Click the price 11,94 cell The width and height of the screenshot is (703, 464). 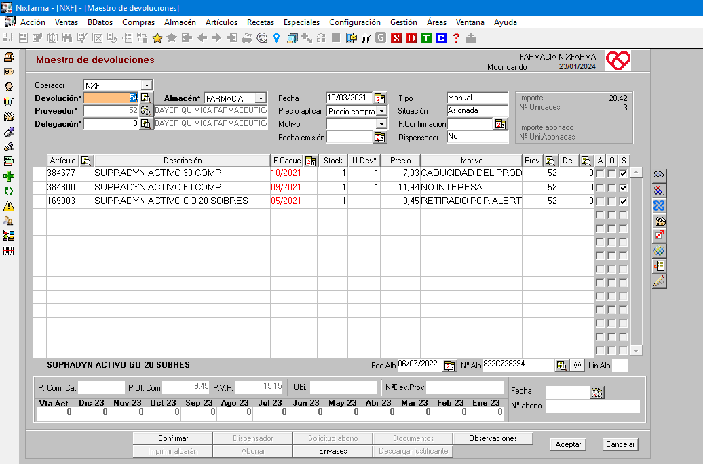(400, 188)
